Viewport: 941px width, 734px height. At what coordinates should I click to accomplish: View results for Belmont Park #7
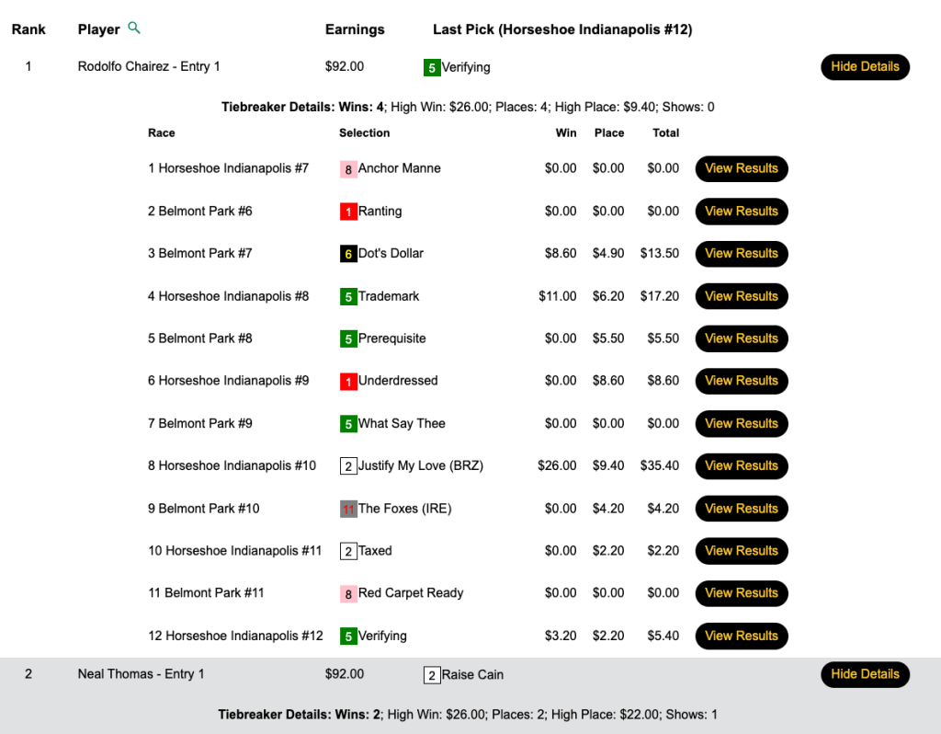click(742, 254)
